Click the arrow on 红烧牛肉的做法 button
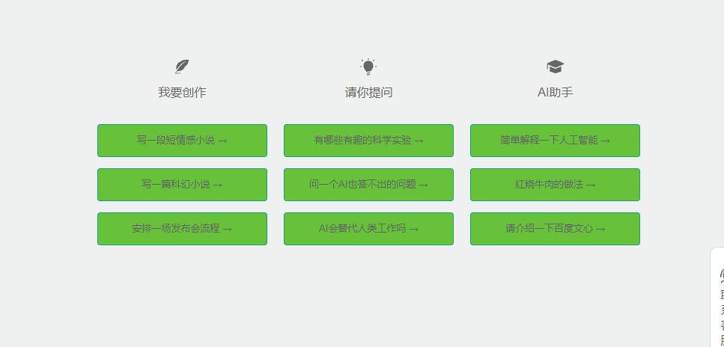 coord(591,185)
